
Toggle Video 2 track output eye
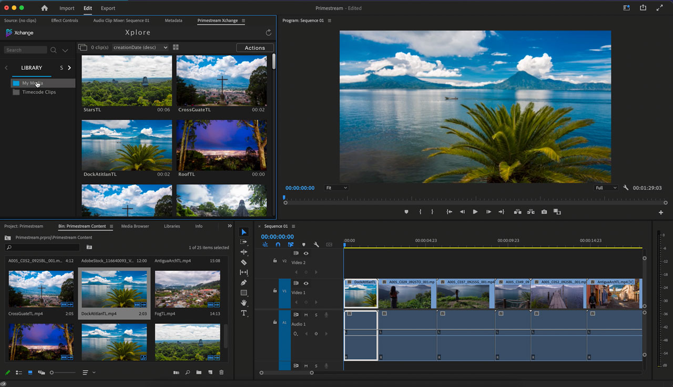coord(306,254)
